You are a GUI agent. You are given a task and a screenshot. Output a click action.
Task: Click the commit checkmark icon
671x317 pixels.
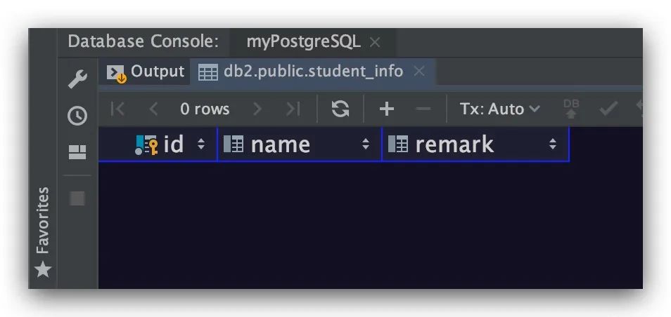[x=608, y=109]
